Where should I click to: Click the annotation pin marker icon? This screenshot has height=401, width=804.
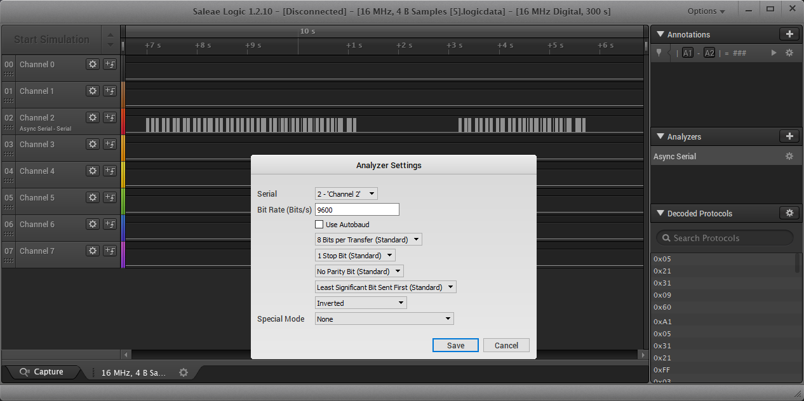pos(659,53)
